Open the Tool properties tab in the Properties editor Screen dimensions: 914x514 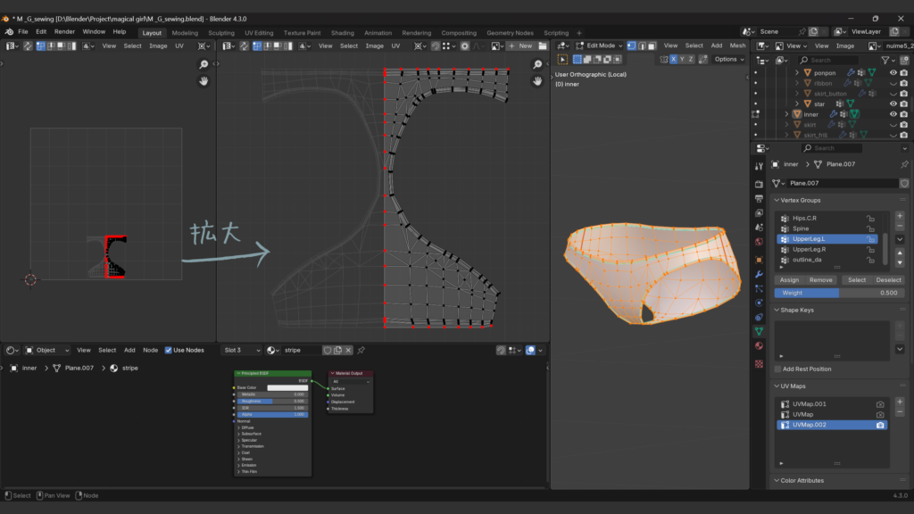point(759,165)
